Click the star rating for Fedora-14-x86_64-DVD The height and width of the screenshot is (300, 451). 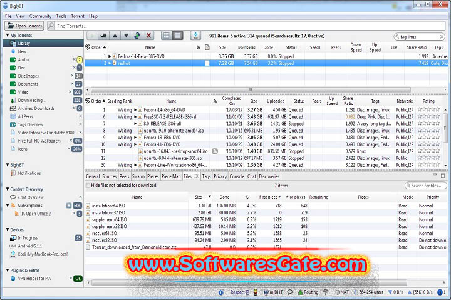tap(428, 109)
